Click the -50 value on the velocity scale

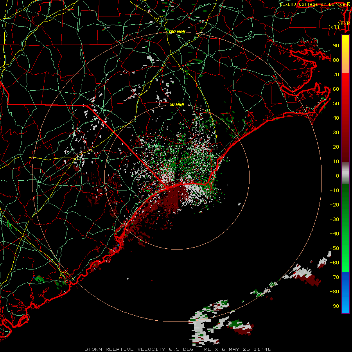click(334, 248)
